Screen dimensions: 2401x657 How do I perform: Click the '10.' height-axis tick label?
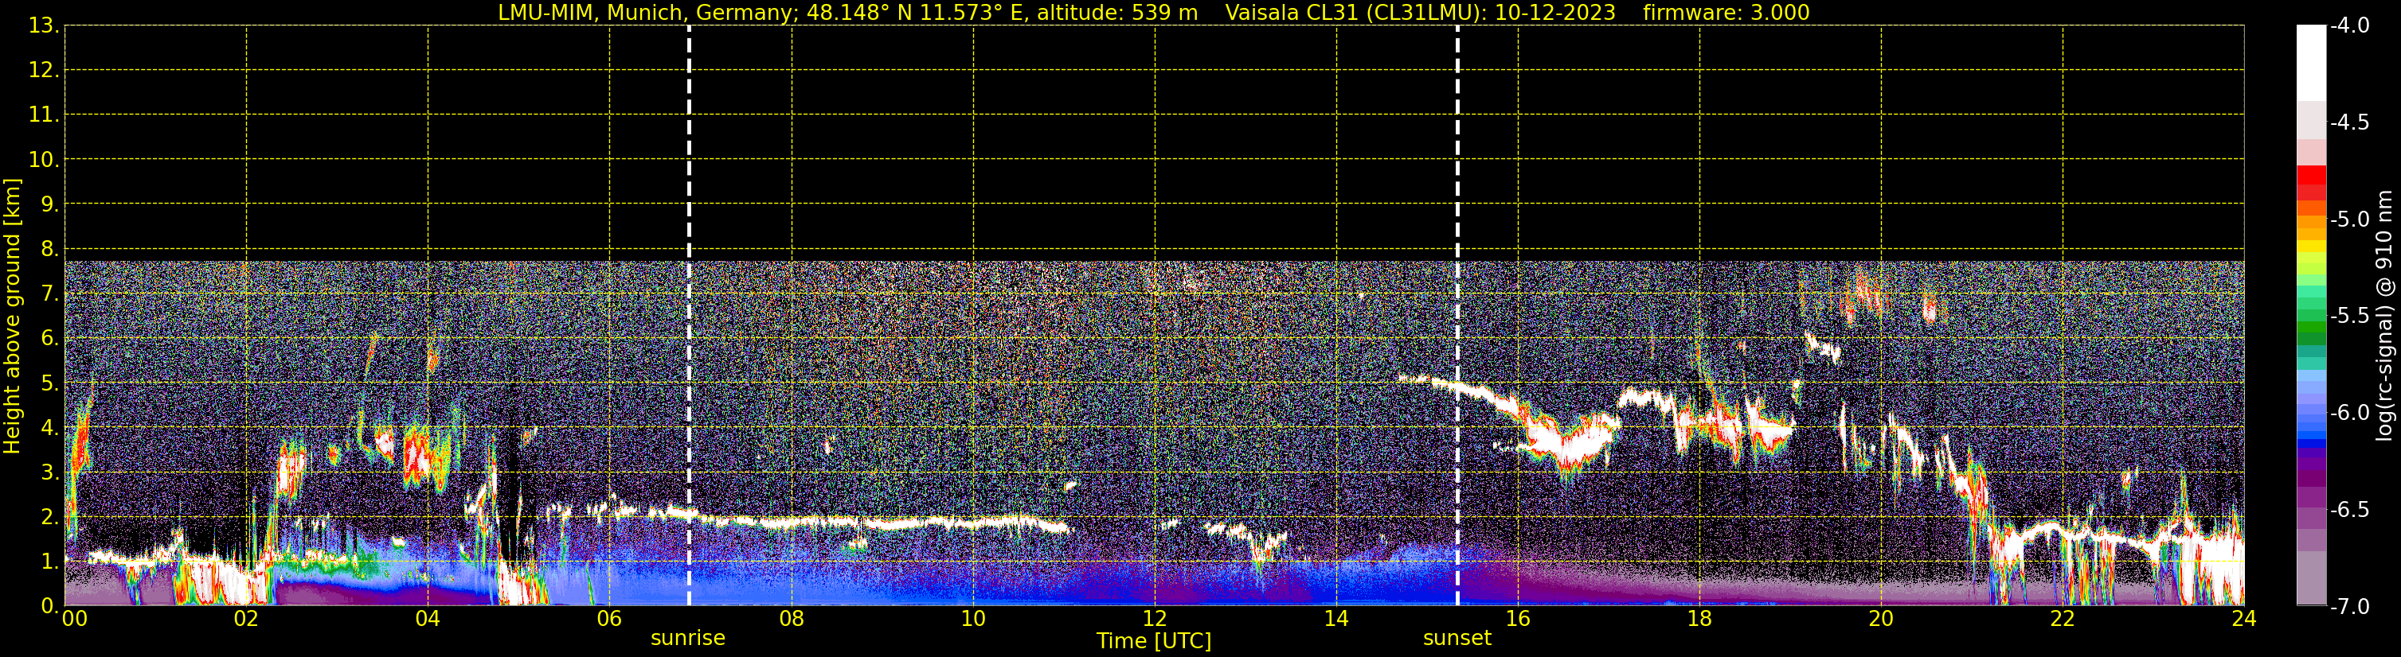click(44, 160)
